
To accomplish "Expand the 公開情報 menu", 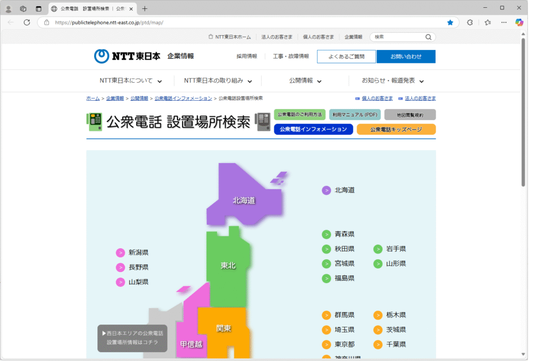I will pyautogui.click(x=305, y=81).
